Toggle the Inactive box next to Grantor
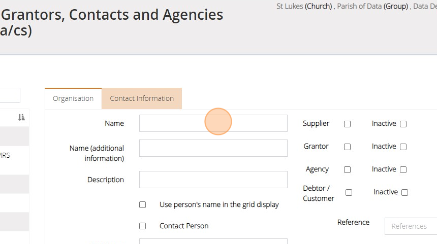This screenshot has height=244, width=437. [x=403, y=147]
